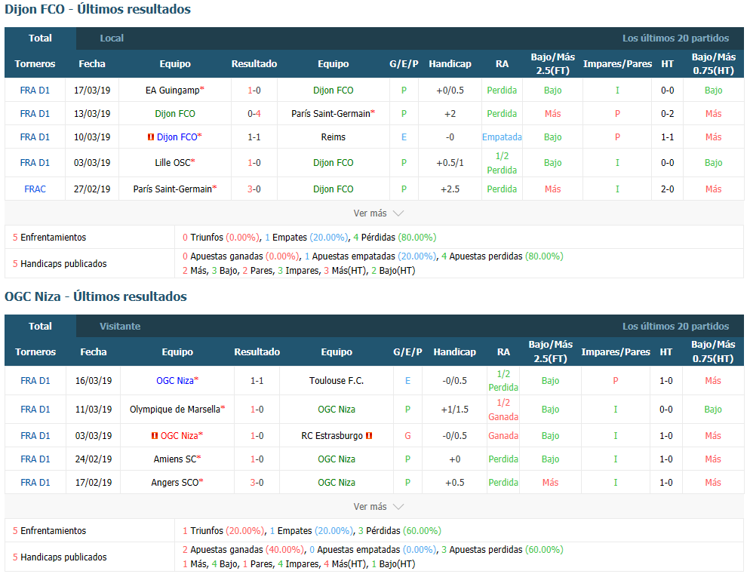747x574 pixels.
Task: Click date 24/02/19 in the Amiens row
Action: (94, 459)
